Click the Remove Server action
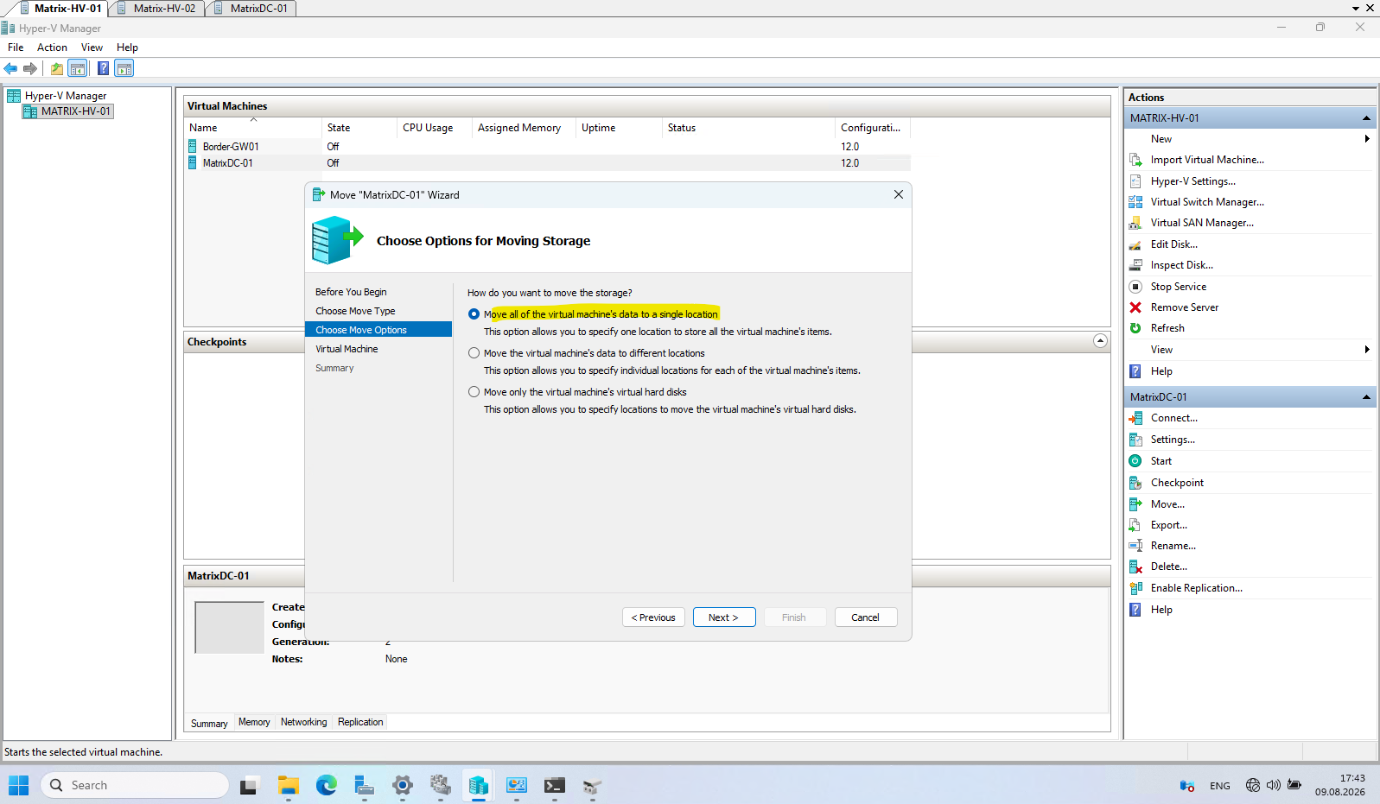Viewport: 1380px width, 804px height. 1185,307
